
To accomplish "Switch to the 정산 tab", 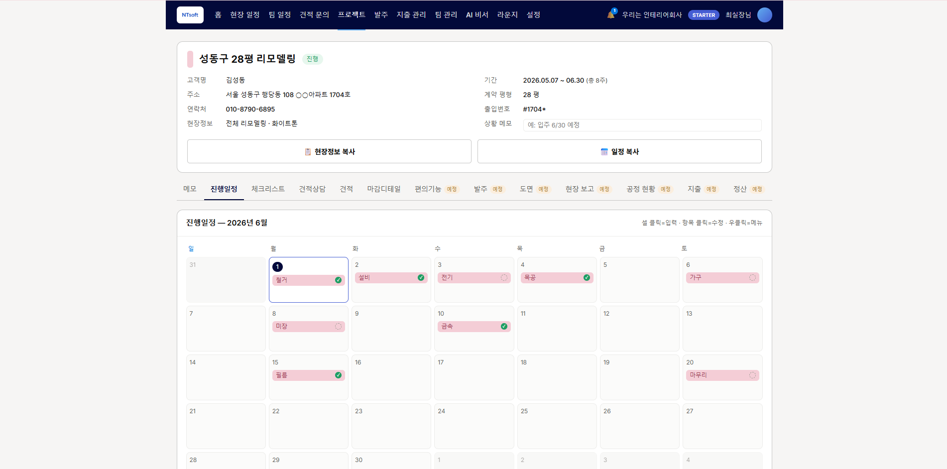I will click(748, 189).
